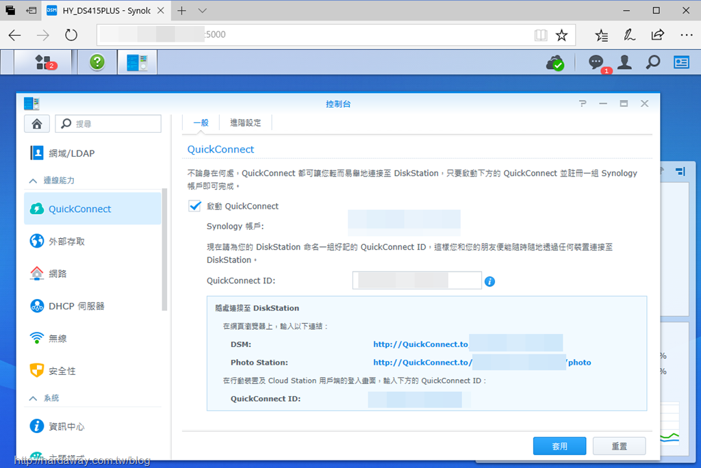Open the Widgets panel icon
The image size is (701, 468).
point(681,62)
